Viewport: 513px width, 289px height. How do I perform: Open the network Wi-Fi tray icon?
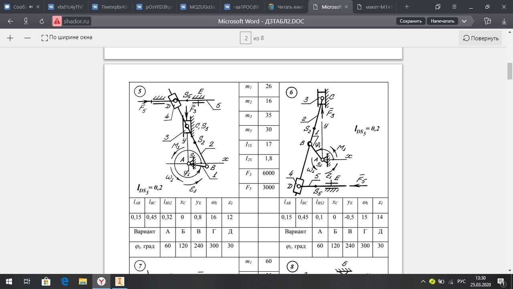pyautogui.click(x=450, y=281)
